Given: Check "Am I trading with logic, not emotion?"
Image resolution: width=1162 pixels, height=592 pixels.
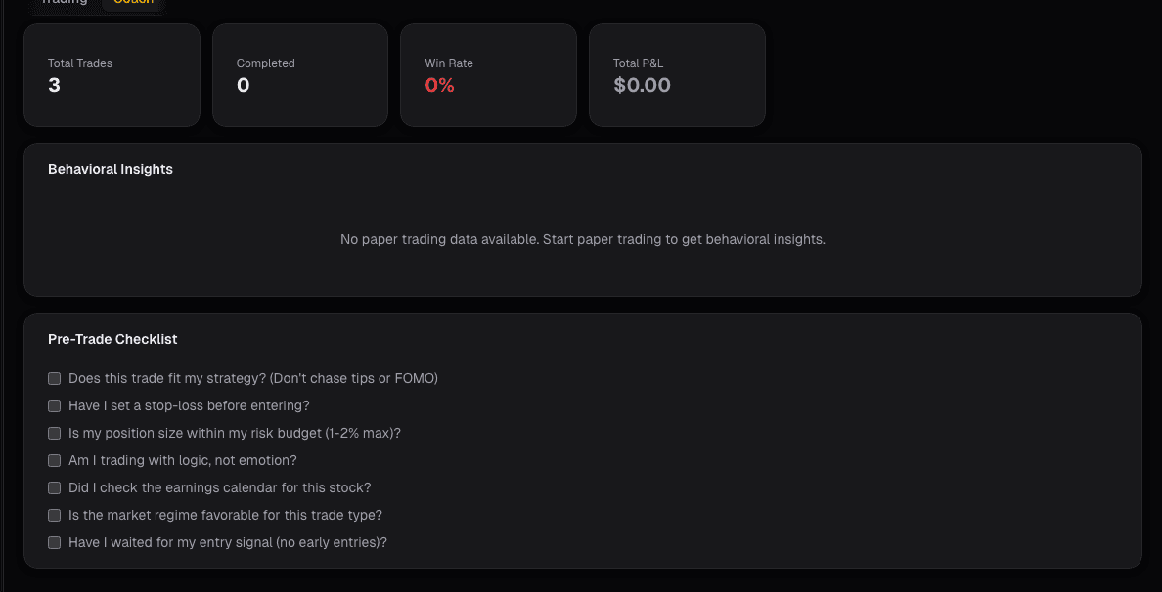Looking at the screenshot, I should pos(54,460).
